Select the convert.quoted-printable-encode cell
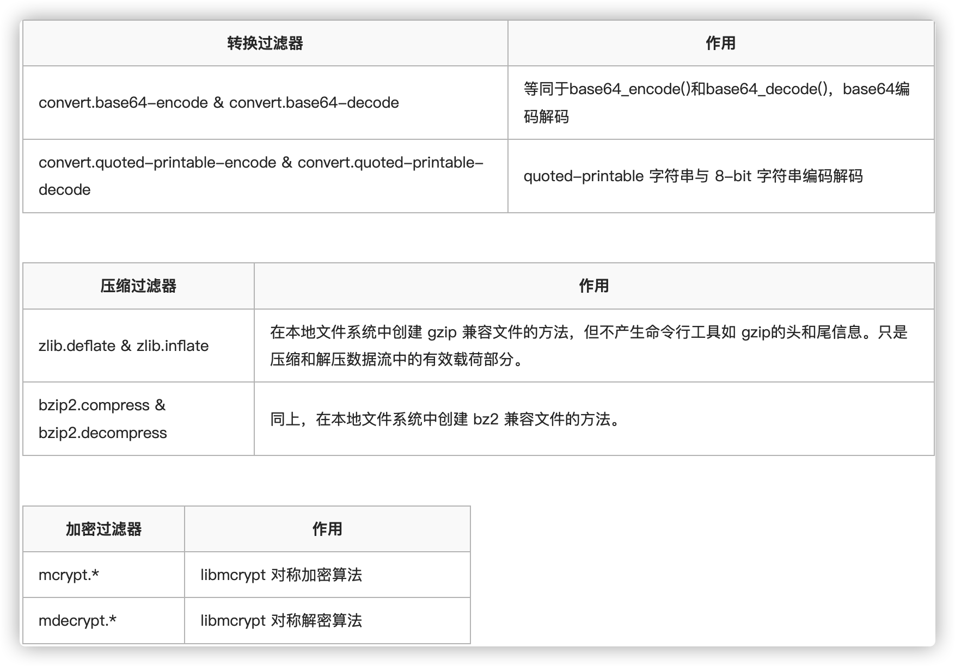This screenshot has height=666, width=955. point(265,176)
